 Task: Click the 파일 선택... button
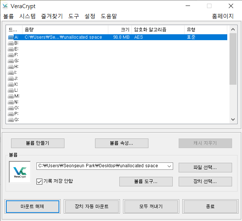[x=205, y=168]
